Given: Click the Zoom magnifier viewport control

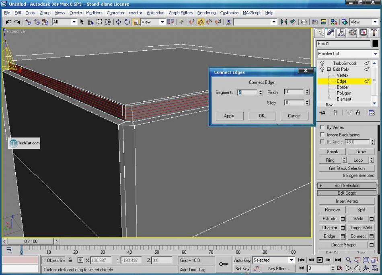Looking at the screenshot, I should pos(349,260).
